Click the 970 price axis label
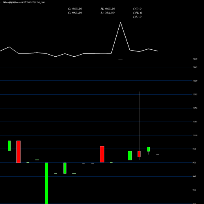The width and height of the screenshot is (204, 204). point(195,163)
